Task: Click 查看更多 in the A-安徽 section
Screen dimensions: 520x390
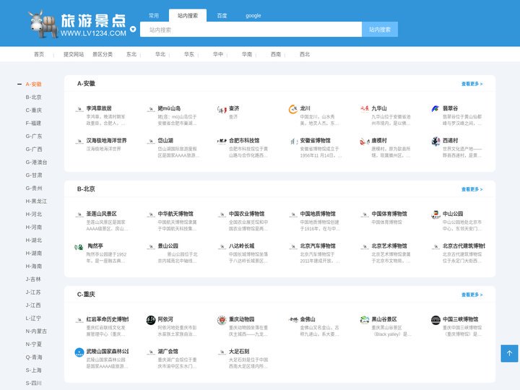Action: pos(472,84)
